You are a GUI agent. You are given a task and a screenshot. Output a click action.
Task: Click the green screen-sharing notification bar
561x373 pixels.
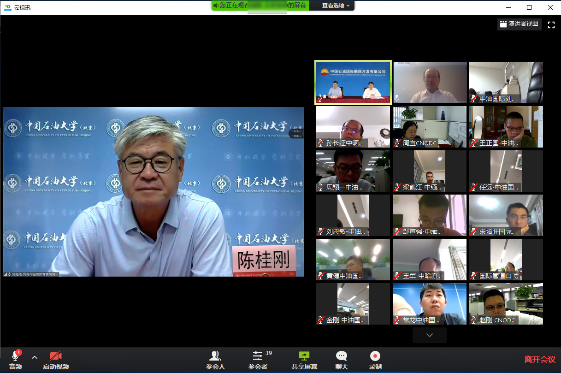pyautogui.click(x=260, y=6)
